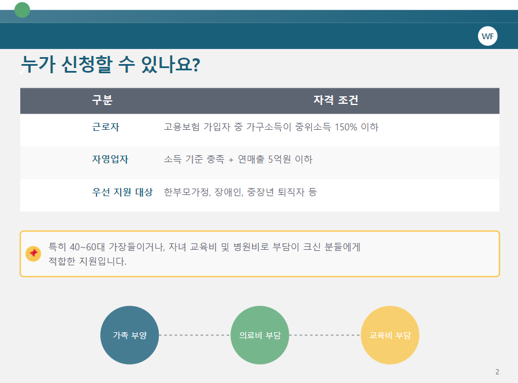
Task: Select the 자영업자 row label
Action: point(110,159)
